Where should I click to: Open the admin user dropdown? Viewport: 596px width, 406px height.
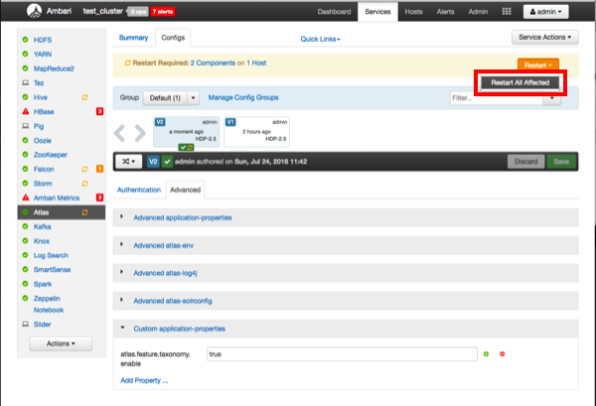pos(545,12)
